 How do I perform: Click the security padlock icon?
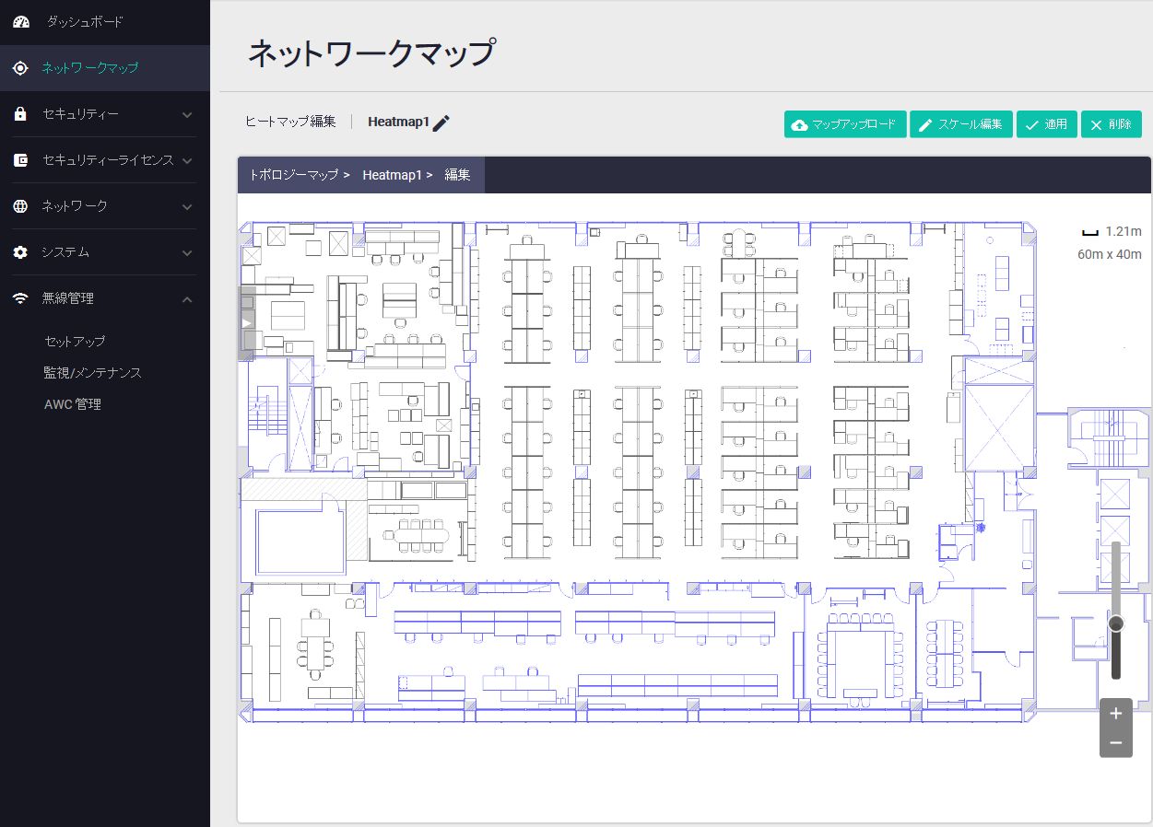[20, 114]
